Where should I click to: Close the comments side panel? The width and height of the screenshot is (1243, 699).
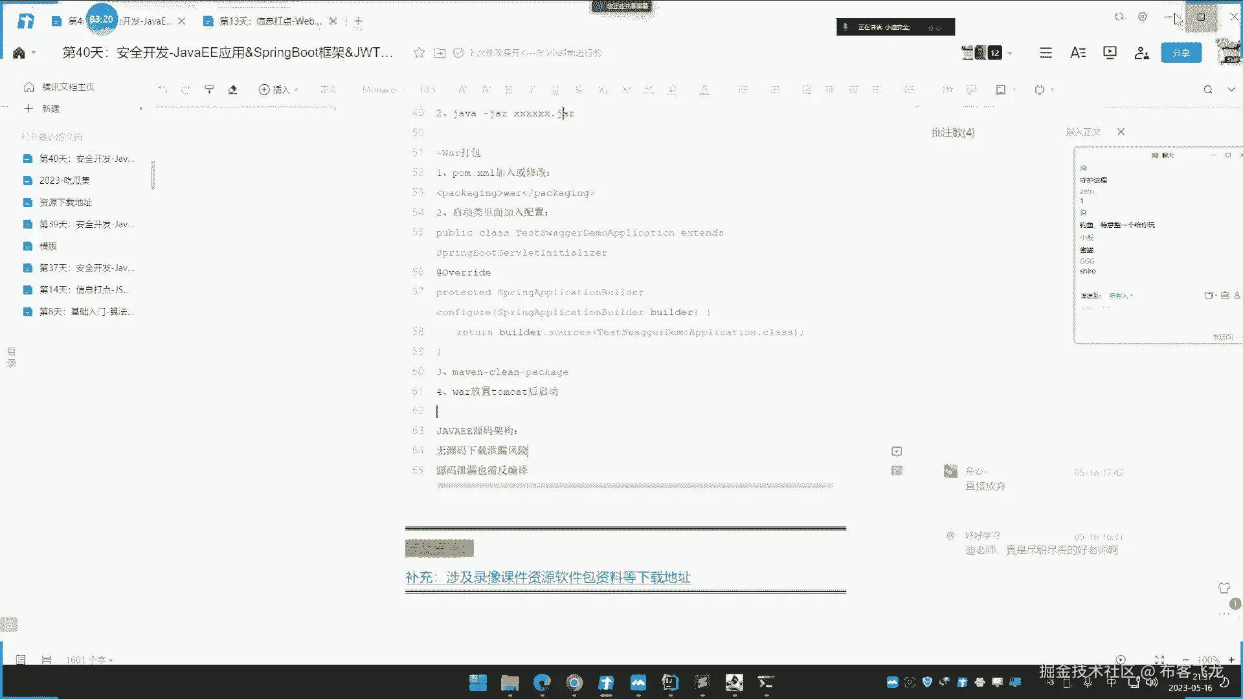tap(1121, 132)
